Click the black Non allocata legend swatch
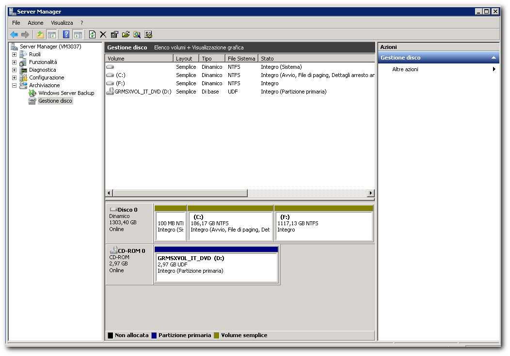This screenshot has height=356, width=510. pos(110,335)
